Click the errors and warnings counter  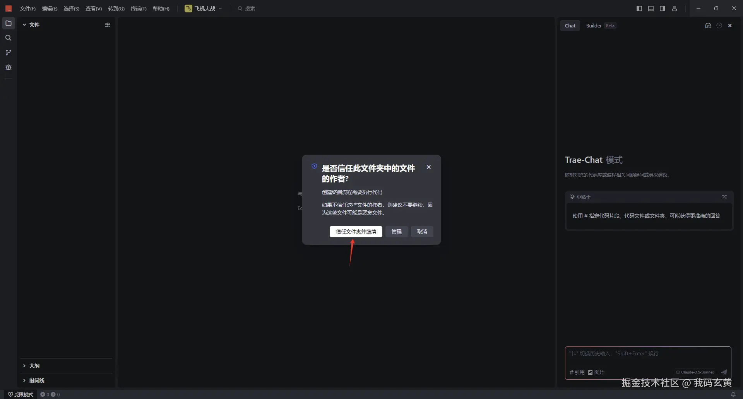coord(50,394)
